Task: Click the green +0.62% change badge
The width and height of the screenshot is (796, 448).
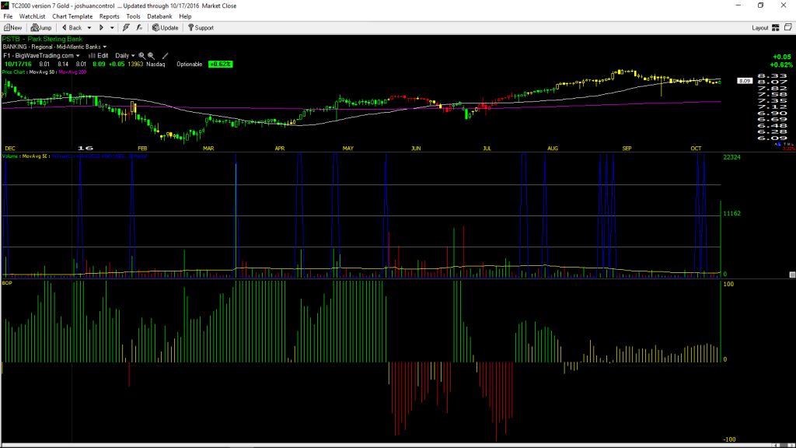Action: point(220,65)
